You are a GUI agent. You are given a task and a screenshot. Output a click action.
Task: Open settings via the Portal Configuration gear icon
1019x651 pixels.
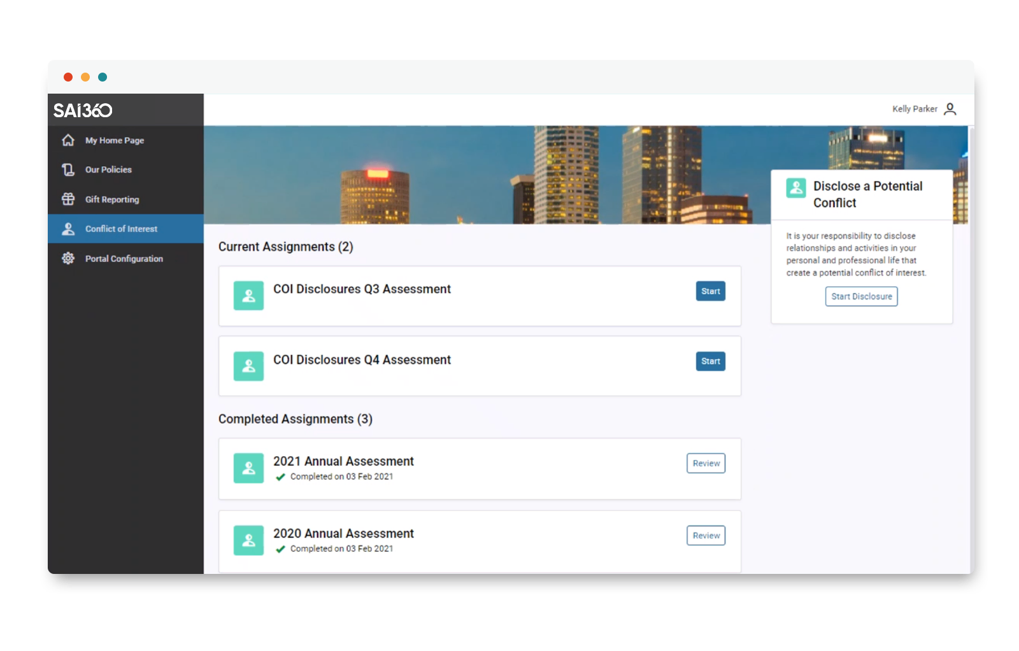(x=68, y=259)
